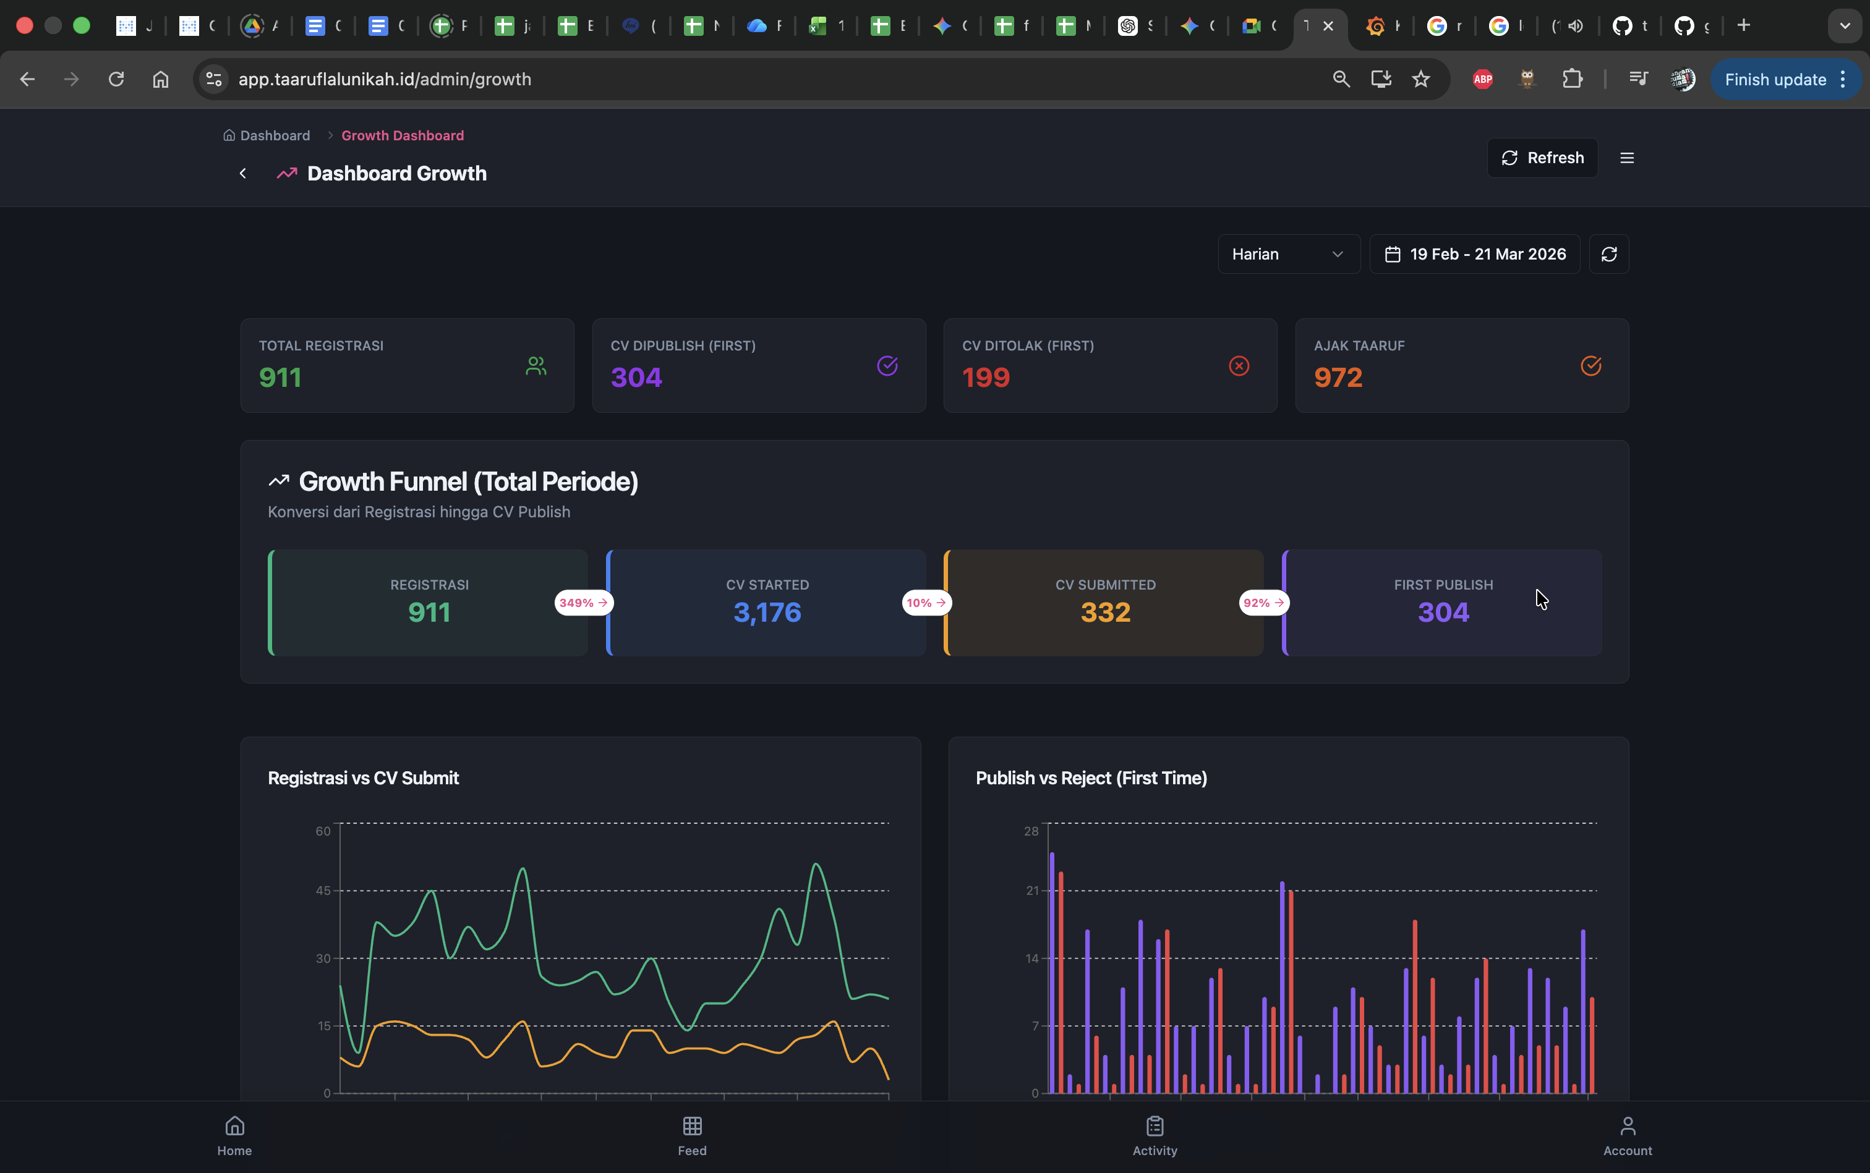Open the calendar date range picker
This screenshot has height=1173, width=1870.
tap(1472, 253)
